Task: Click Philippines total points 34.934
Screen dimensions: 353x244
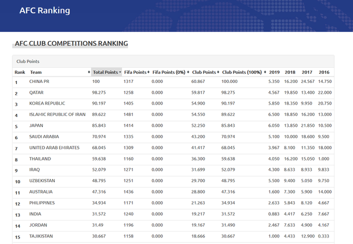Action: click(x=99, y=203)
